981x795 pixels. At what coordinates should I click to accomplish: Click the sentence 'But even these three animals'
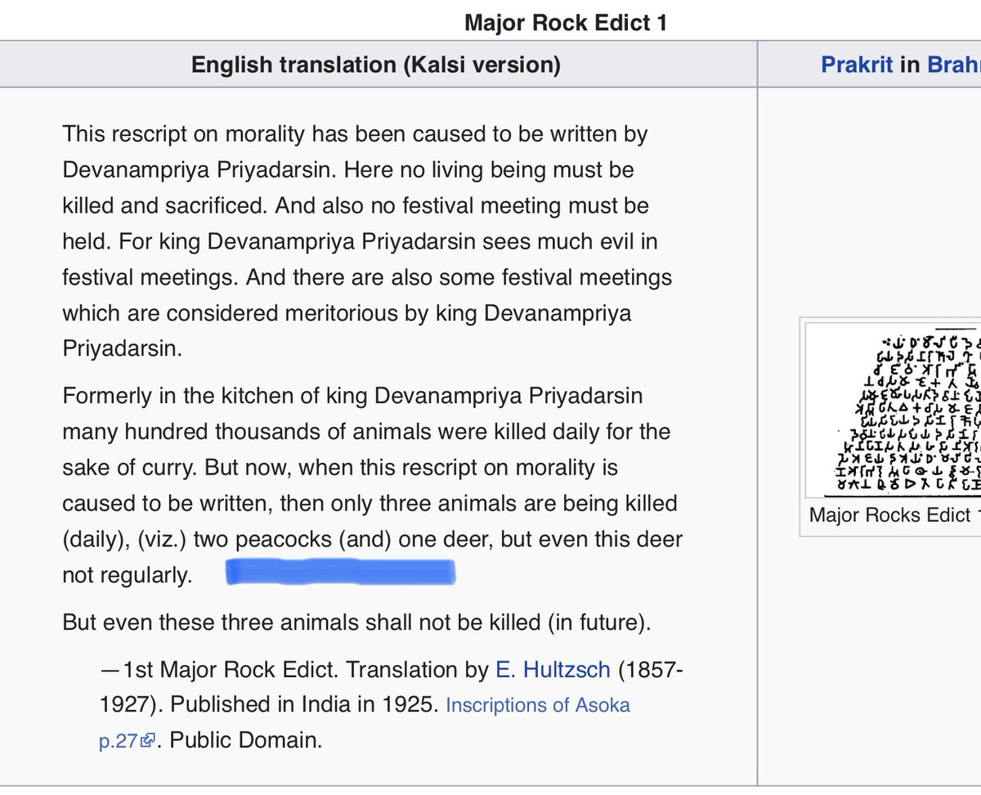click(x=356, y=622)
